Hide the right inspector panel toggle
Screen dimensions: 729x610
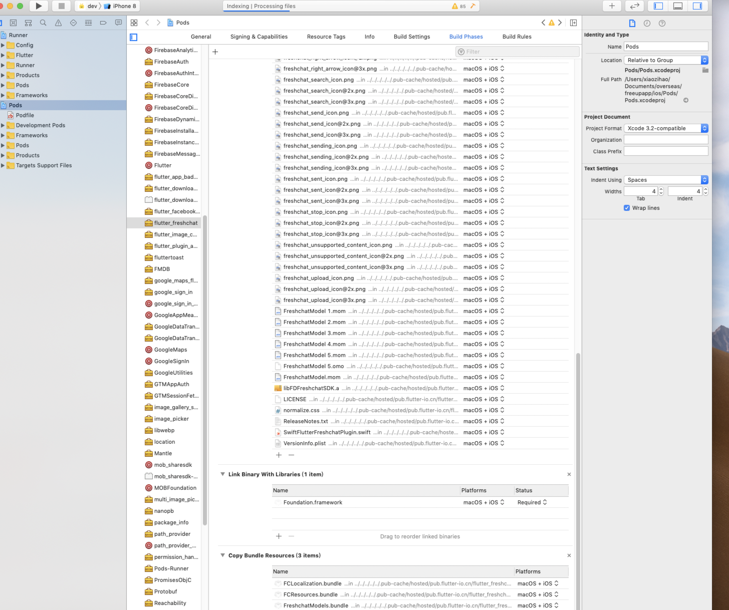click(697, 6)
